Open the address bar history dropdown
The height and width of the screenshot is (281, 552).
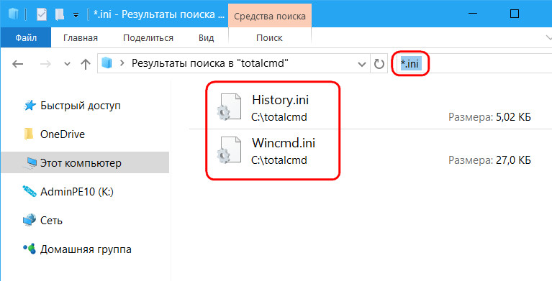coord(361,64)
